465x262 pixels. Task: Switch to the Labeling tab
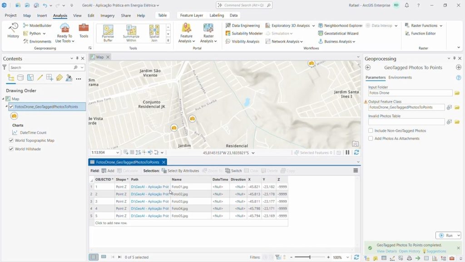pos(217,15)
